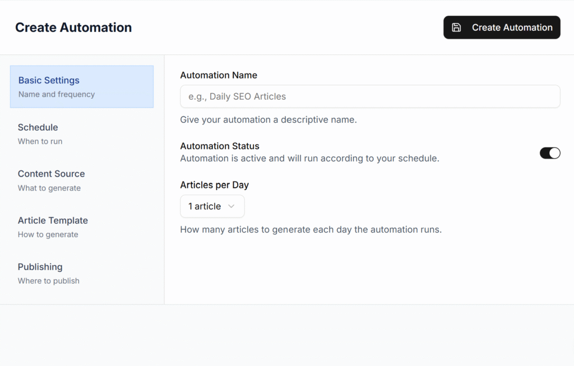
Task: Disable the Automation Status toggle
Action: coord(550,152)
